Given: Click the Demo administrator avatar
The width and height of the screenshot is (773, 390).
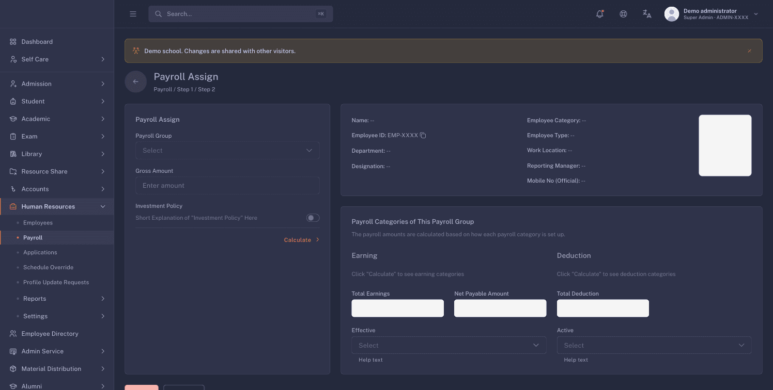Looking at the screenshot, I should [x=672, y=14].
